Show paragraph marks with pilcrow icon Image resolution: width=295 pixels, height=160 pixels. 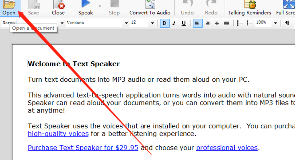(287, 23)
